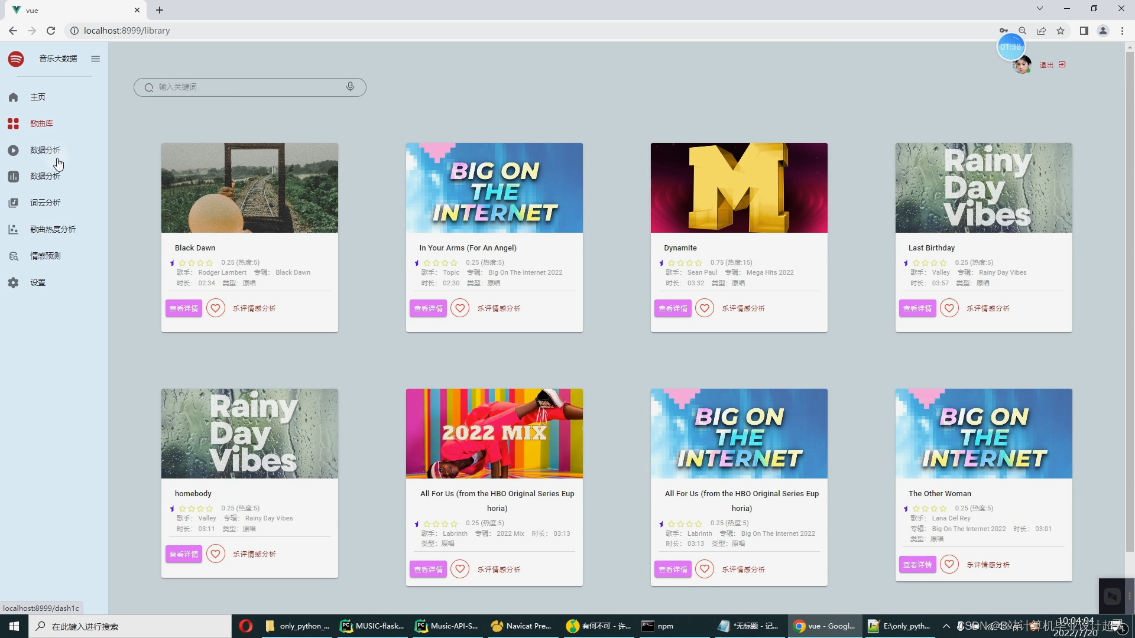The width and height of the screenshot is (1135, 638).
Task: Click 查看详情 on Last Birthday card
Action: 917,308
